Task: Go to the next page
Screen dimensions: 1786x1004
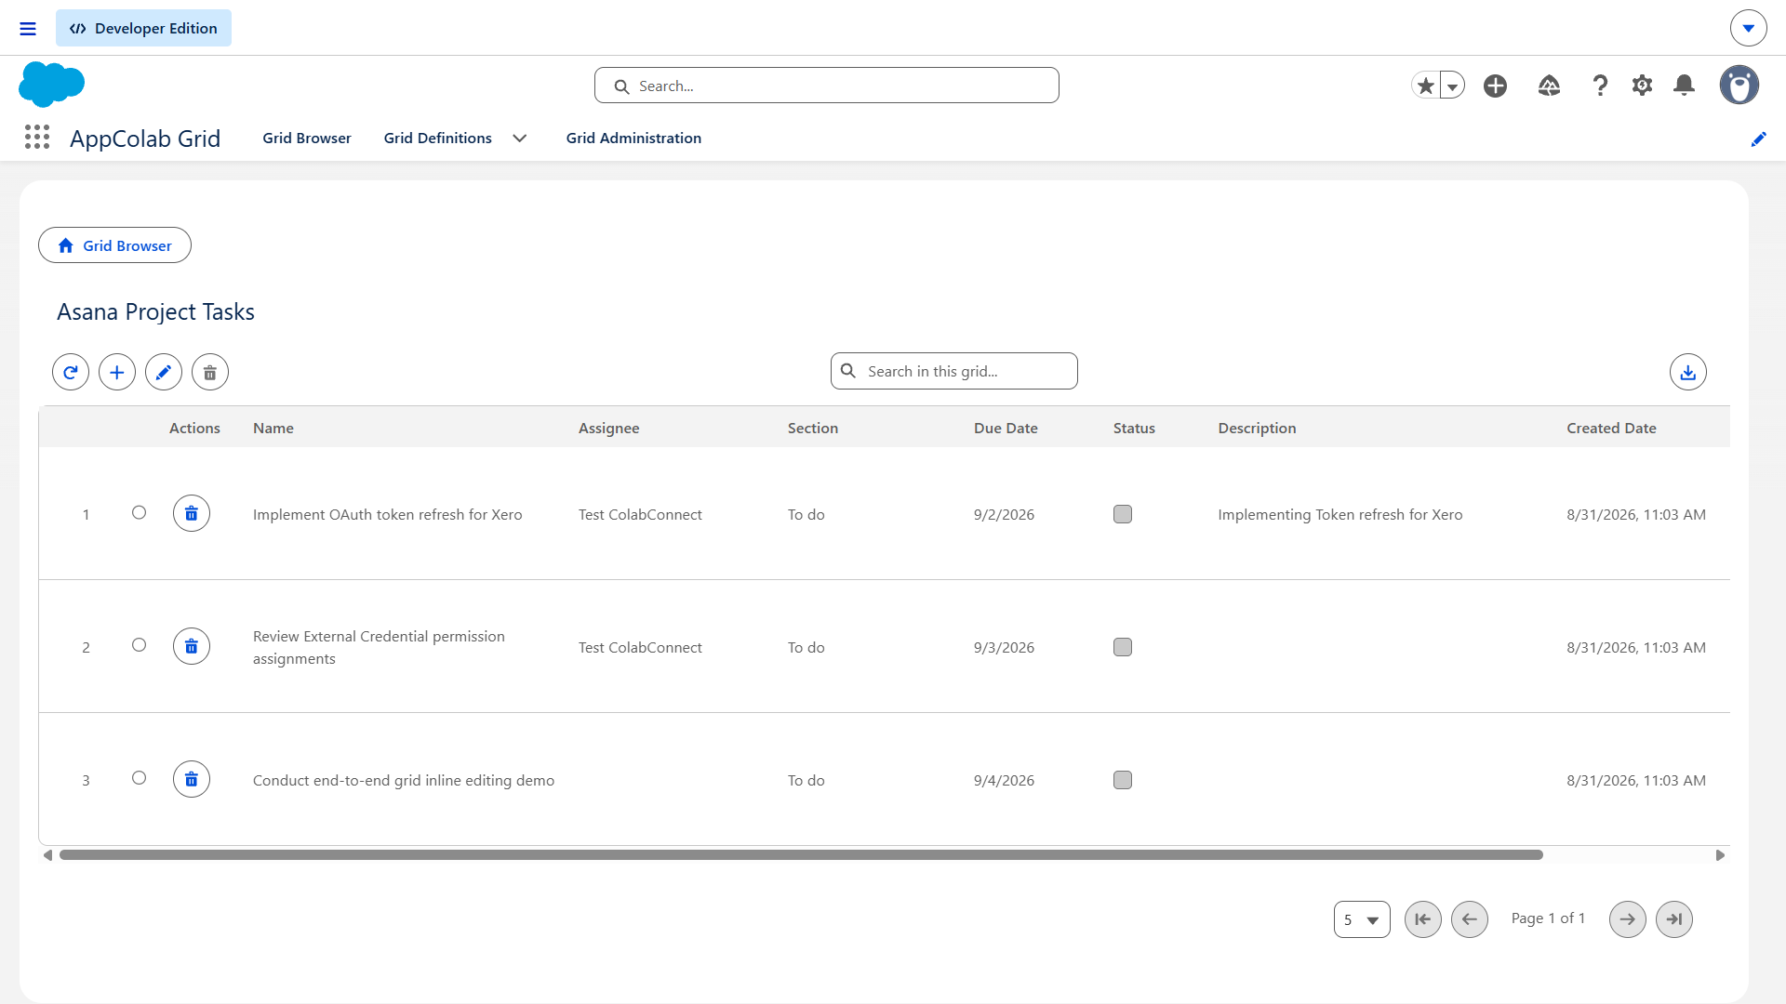Action: point(1627,919)
